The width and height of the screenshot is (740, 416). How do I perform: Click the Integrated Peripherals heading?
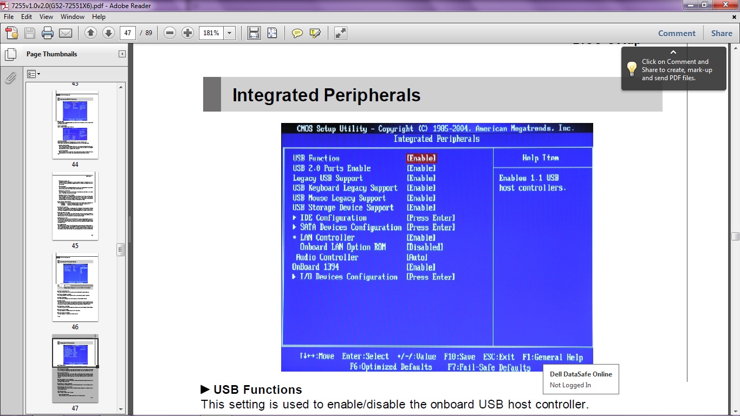click(326, 95)
